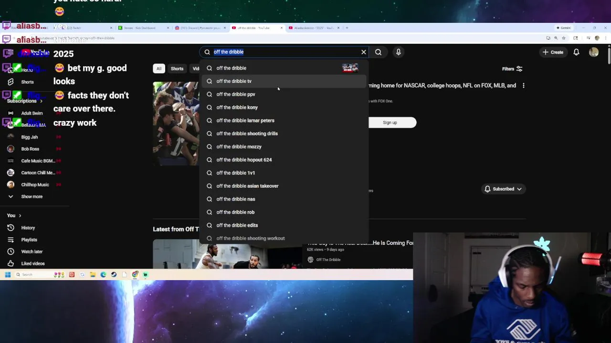
Task: Choose suggestion 'off the dribble mozzy'
Action: (x=284, y=147)
